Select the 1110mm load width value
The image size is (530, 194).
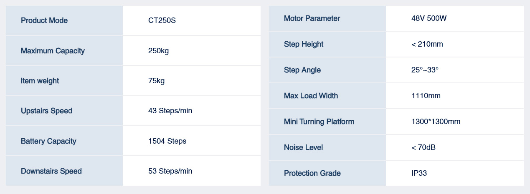coord(426,96)
